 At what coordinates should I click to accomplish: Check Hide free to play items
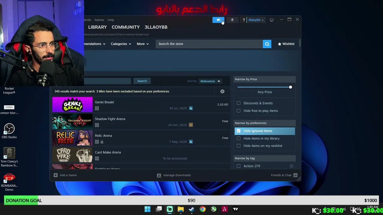click(x=238, y=111)
